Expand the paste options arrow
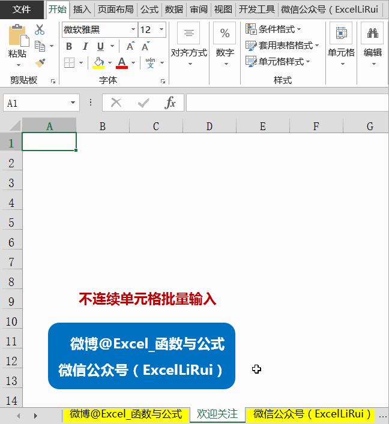Viewport: 389px width, 424px height. coord(19,65)
